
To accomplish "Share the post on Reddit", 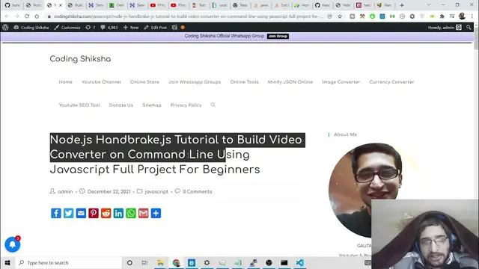I will point(106,213).
